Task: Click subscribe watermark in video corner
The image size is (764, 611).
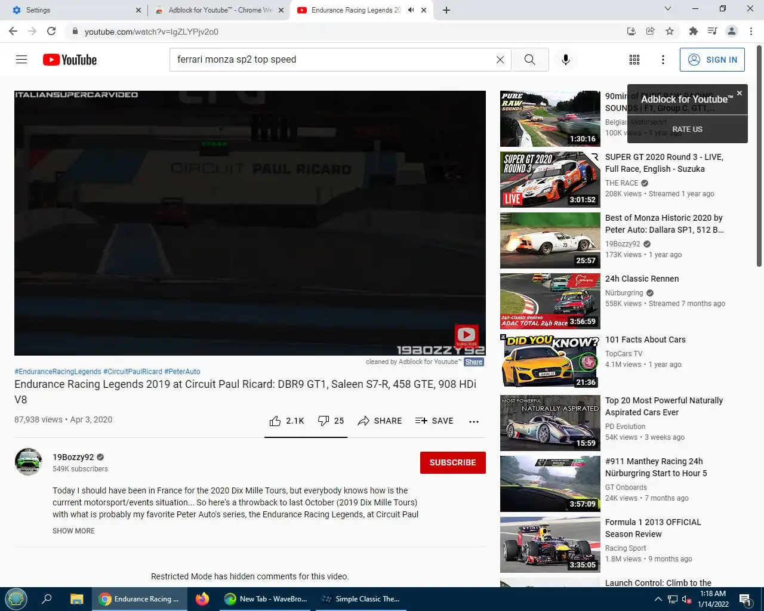Action: [x=466, y=335]
